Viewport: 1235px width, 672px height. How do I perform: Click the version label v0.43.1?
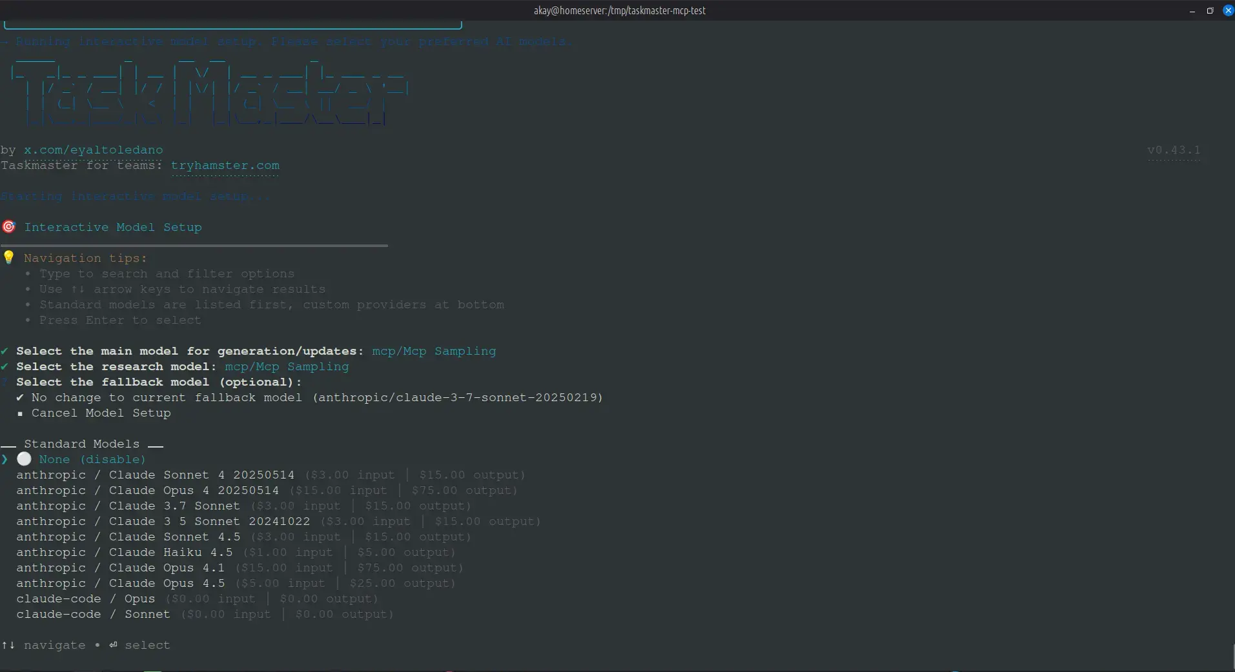(1174, 150)
